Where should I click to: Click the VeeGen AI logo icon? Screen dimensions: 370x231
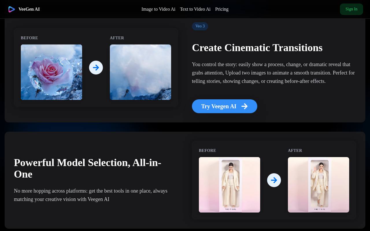(12, 9)
